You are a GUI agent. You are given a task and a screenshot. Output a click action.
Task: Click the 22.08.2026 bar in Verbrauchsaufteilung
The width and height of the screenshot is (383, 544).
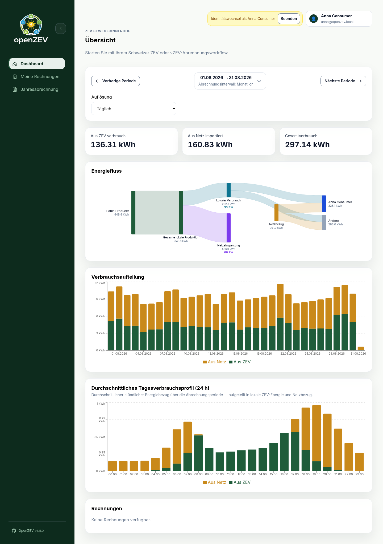288,322
